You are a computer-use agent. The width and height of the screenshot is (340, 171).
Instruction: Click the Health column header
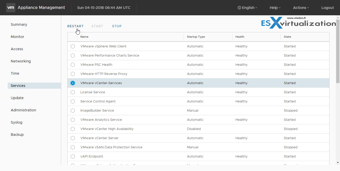point(240,37)
